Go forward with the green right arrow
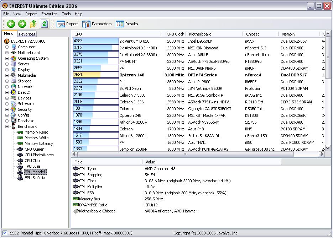Screen dimensions: 333x238 tap(22, 24)
